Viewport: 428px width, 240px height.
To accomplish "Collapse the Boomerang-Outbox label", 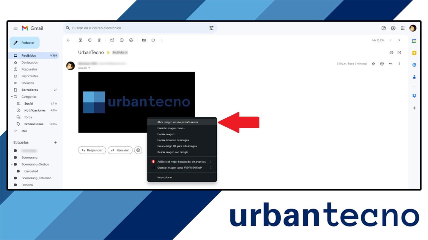I will tap(12, 164).
